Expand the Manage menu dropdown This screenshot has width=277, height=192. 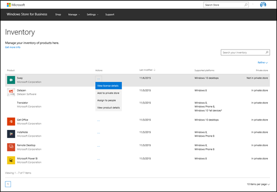(74, 15)
